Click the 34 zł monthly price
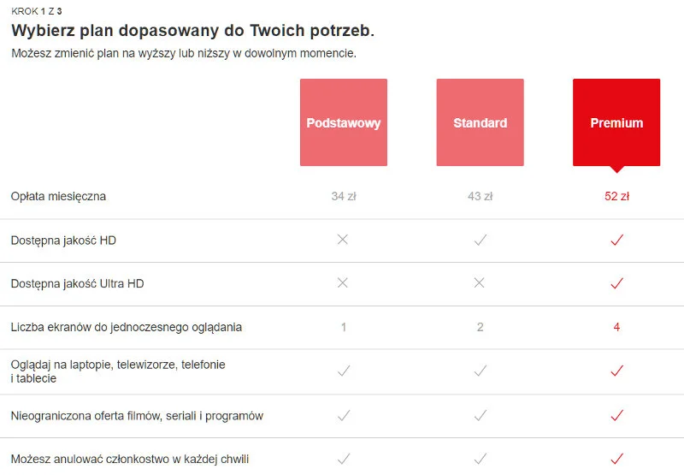684x475 pixels. (344, 196)
